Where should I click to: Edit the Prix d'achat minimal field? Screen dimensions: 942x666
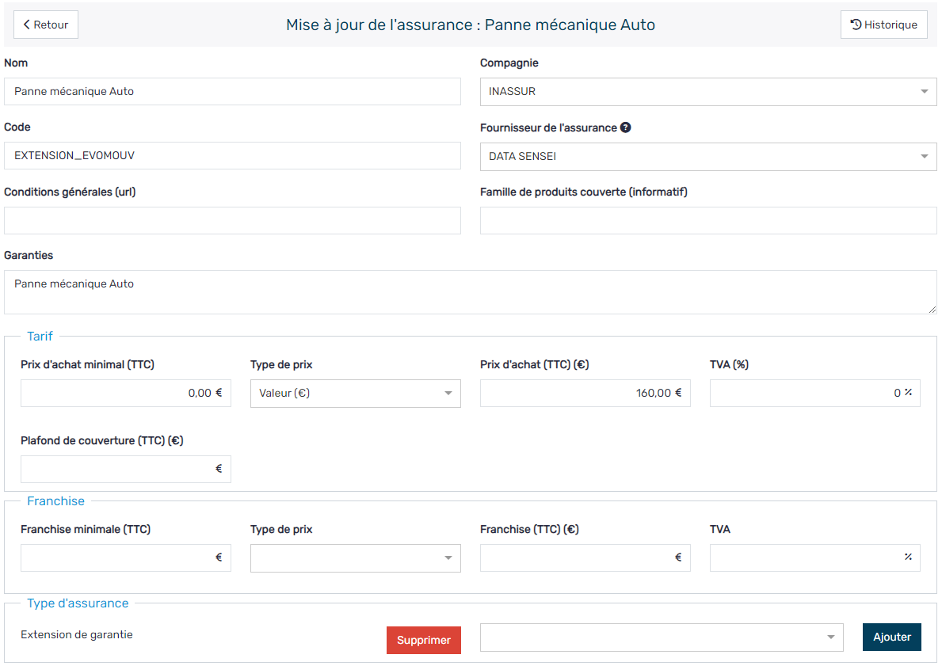[x=125, y=394]
